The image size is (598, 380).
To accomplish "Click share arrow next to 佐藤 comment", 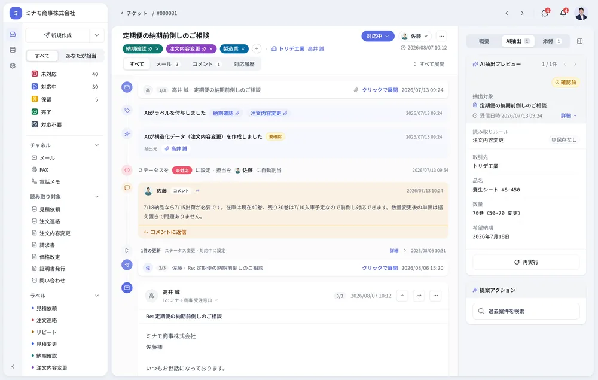I will [x=197, y=191].
